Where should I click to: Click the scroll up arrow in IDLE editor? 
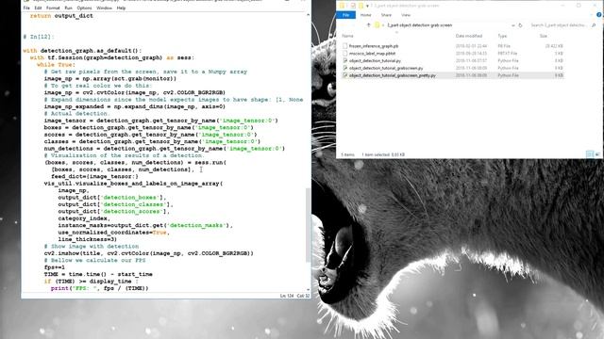308,15
